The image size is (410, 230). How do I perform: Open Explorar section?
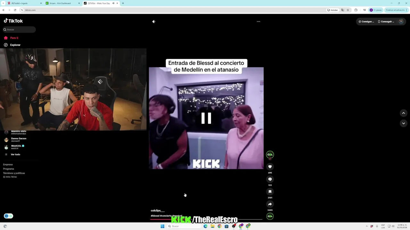point(15,45)
